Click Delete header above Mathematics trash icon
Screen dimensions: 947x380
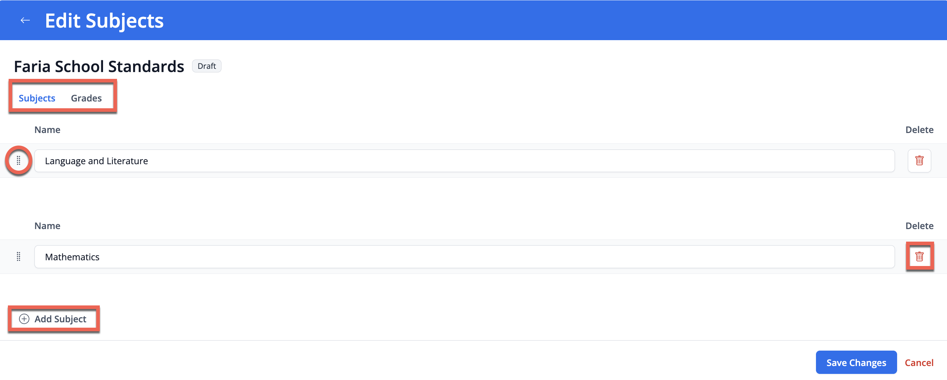tap(919, 226)
